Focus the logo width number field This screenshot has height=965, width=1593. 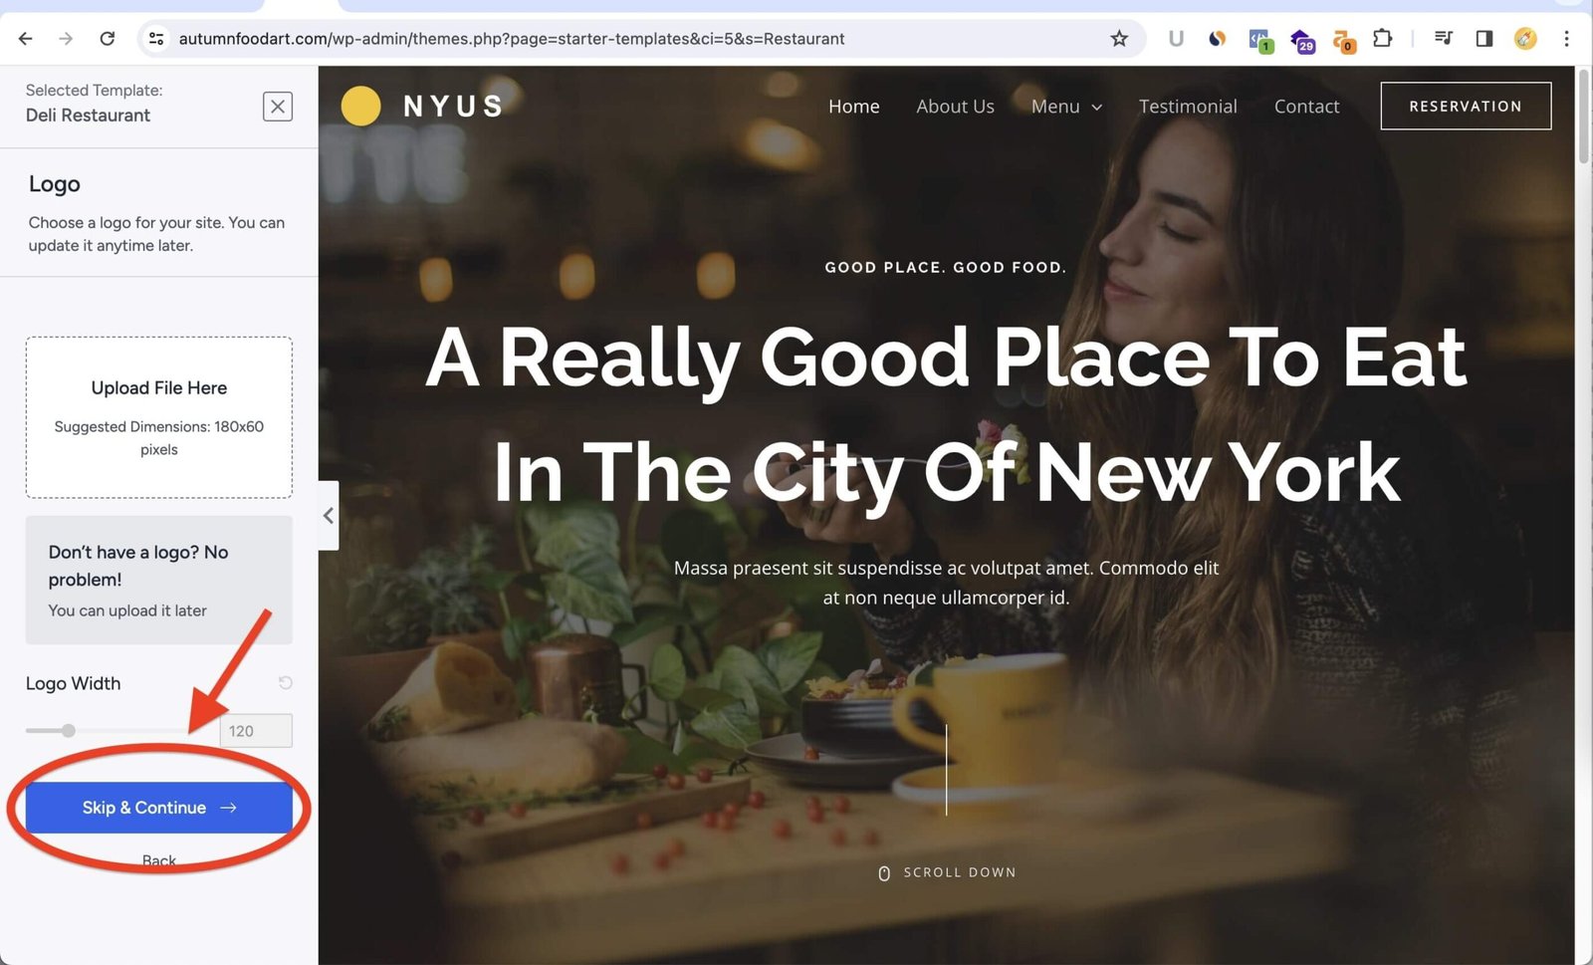(256, 731)
